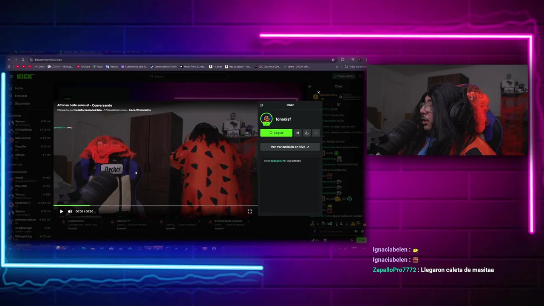The image size is (544, 306).
Task: Open the browser extensions puzzle icon
Action: pos(343,59)
